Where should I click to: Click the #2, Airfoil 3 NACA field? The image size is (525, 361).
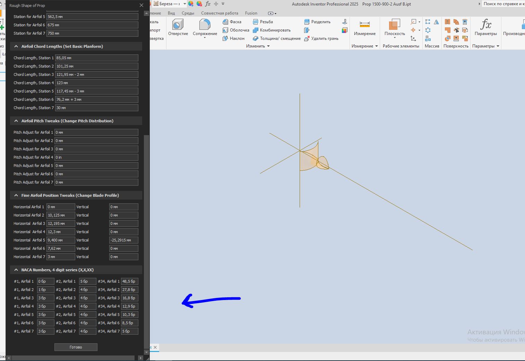tap(88, 298)
